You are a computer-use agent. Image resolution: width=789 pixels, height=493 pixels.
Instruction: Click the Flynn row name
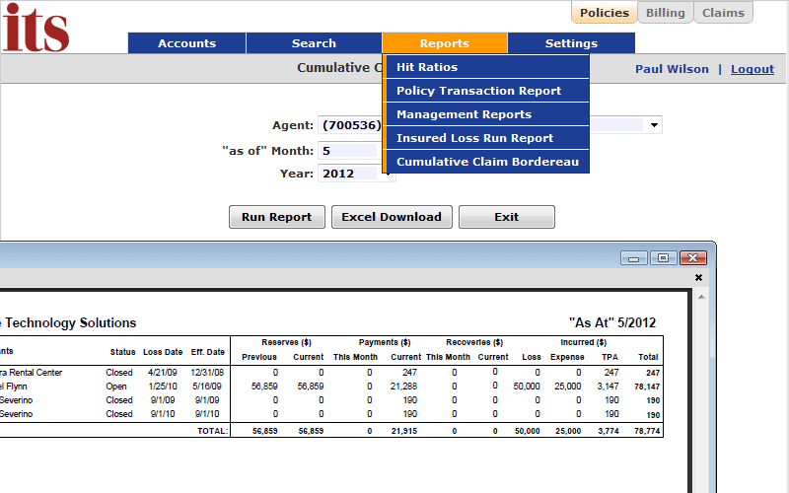coord(14,387)
